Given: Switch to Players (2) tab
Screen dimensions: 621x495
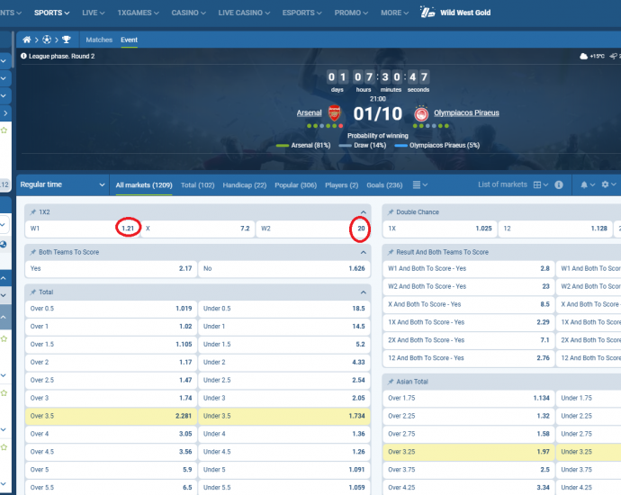Looking at the screenshot, I should tap(341, 184).
